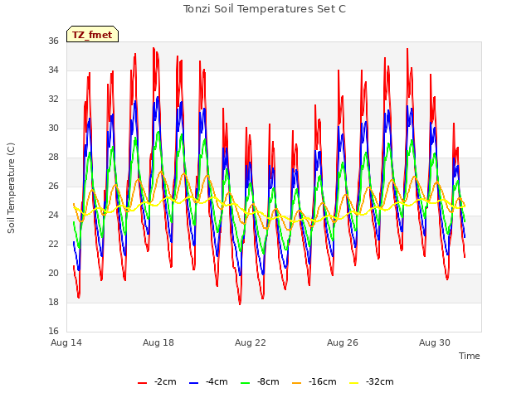
Task: Click the orange -16cm legend swatch
Action: click(x=297, y=383)
